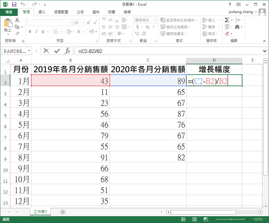Click the Increase Decimal icon

point(137,34)
